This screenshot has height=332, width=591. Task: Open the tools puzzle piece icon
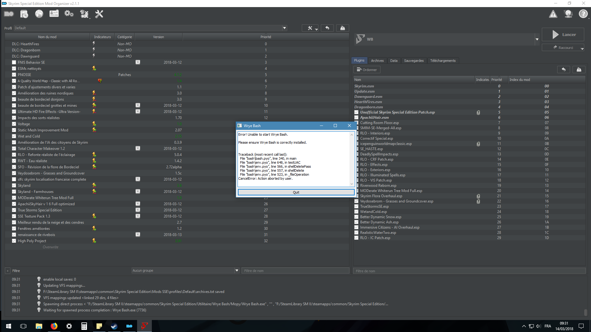84,14
